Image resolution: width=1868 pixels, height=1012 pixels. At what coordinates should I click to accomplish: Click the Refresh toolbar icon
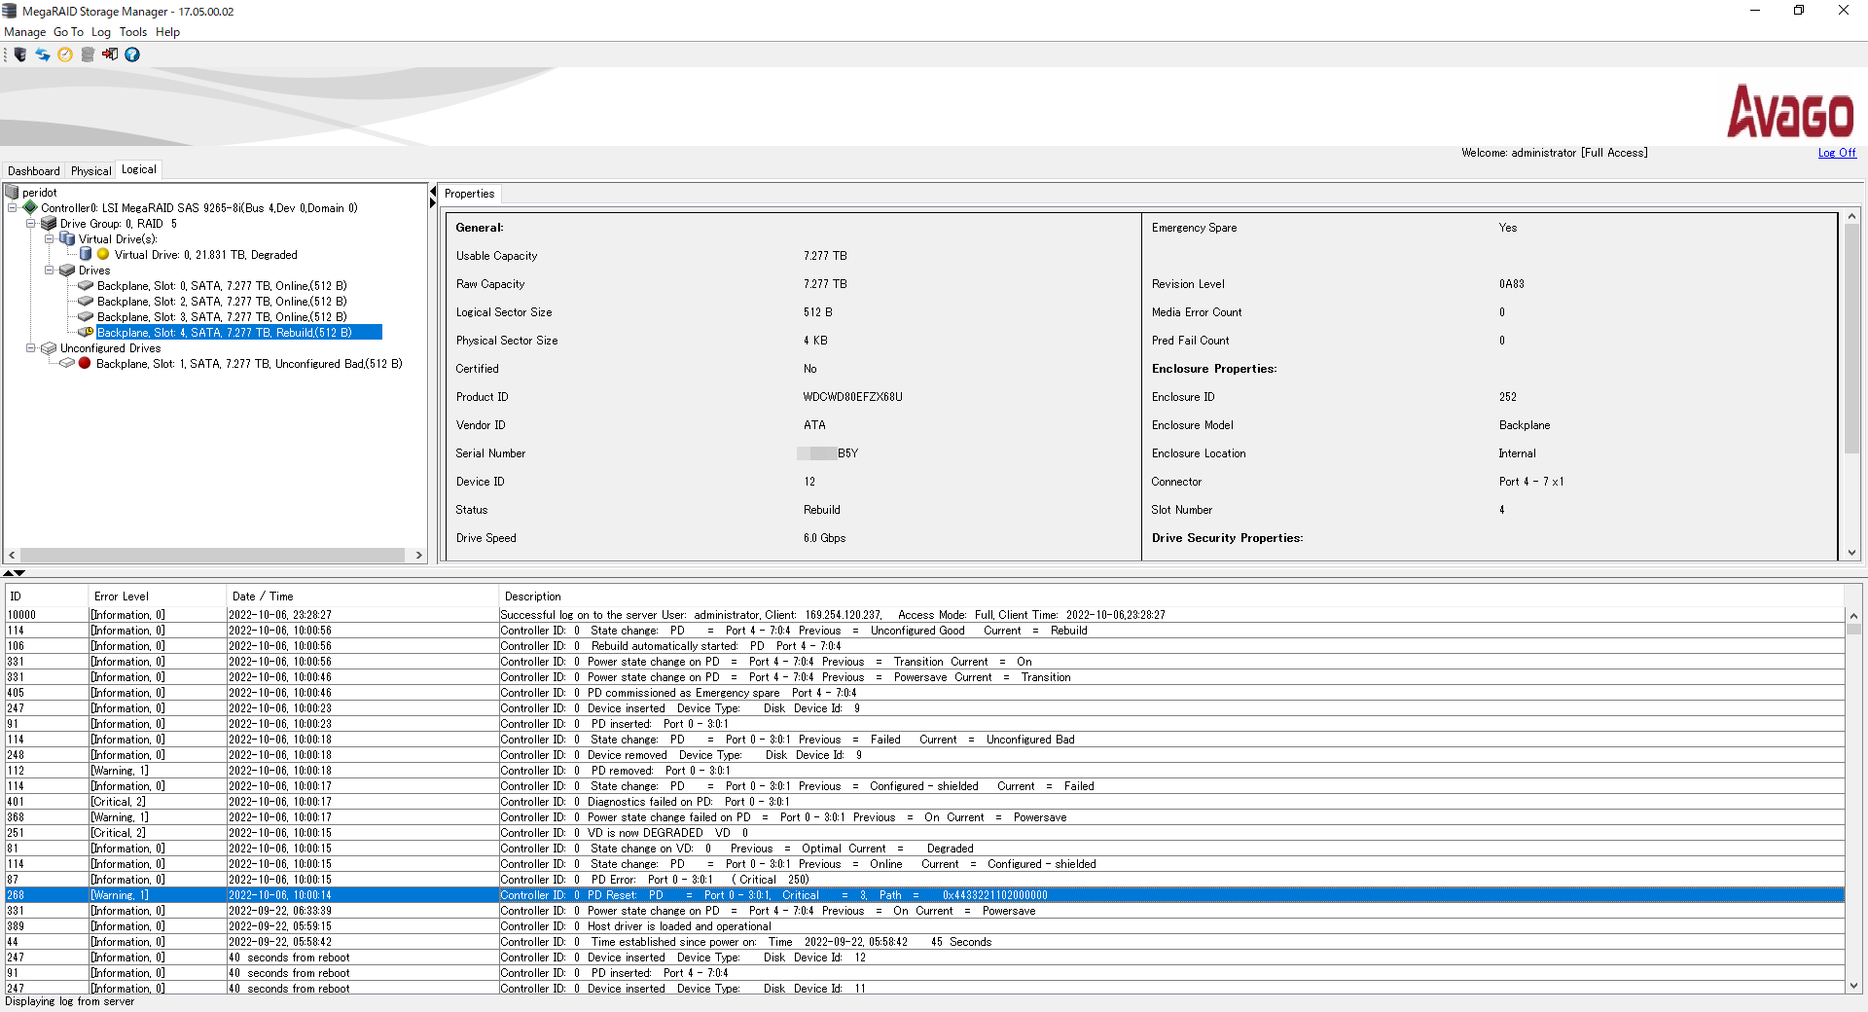pos(43,54)
